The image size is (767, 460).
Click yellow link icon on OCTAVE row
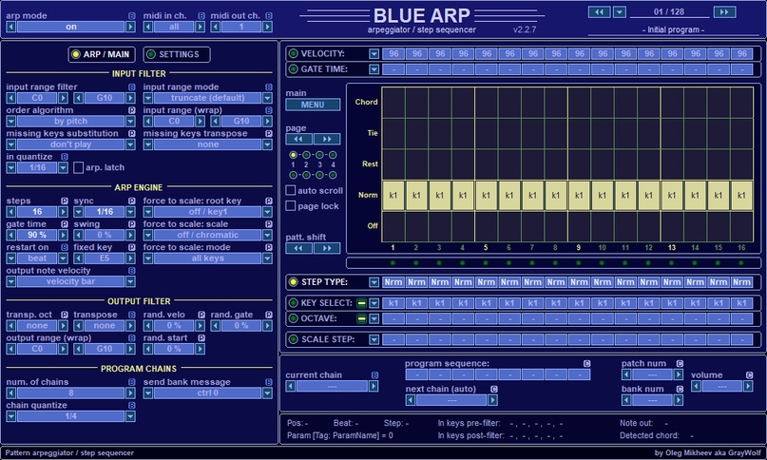(361, 319)
